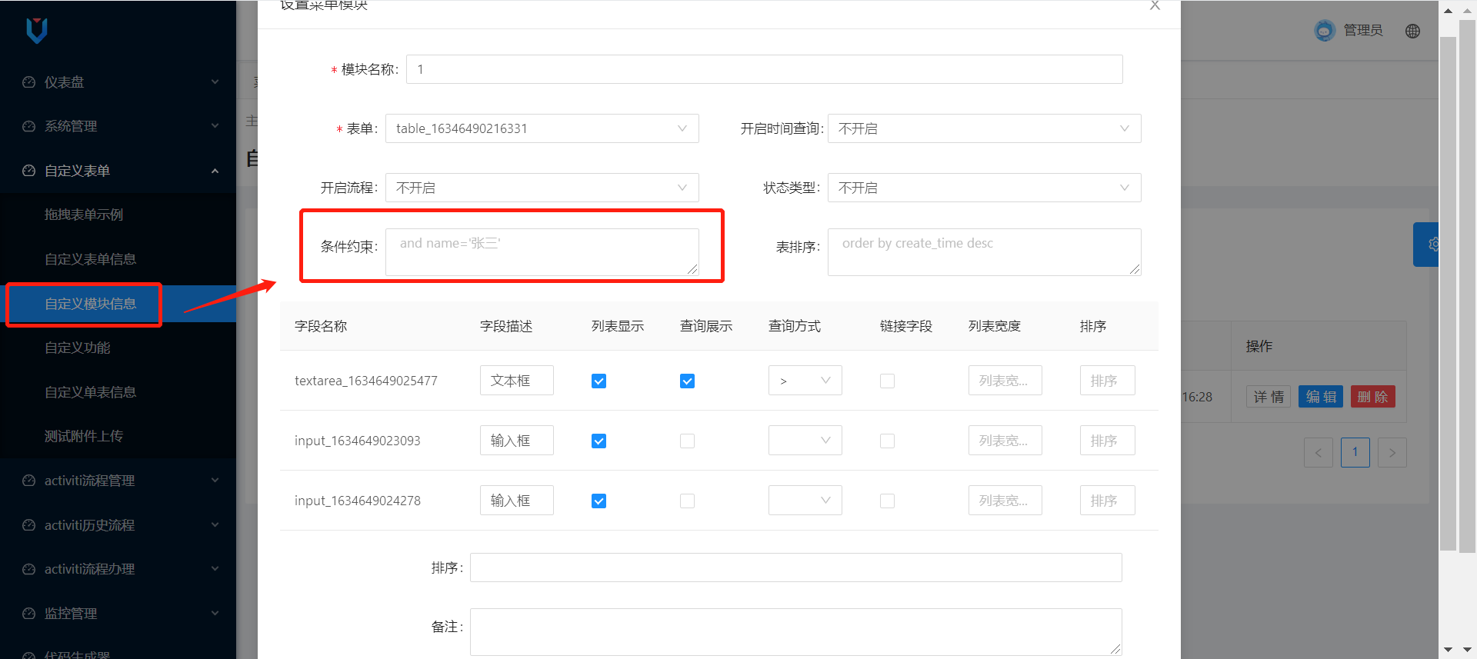Viewport: 1477px width, 659px height.
Task: Open the 状态类型 dropdown
Action: 984,188
